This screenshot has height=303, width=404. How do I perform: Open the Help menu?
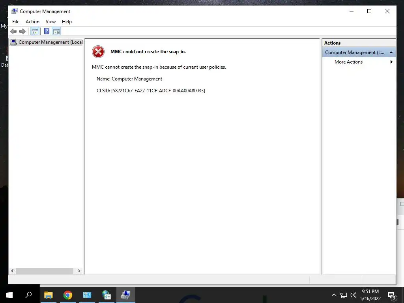coord(67,22)
